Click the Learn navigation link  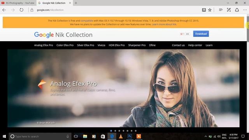coord(209,45)
